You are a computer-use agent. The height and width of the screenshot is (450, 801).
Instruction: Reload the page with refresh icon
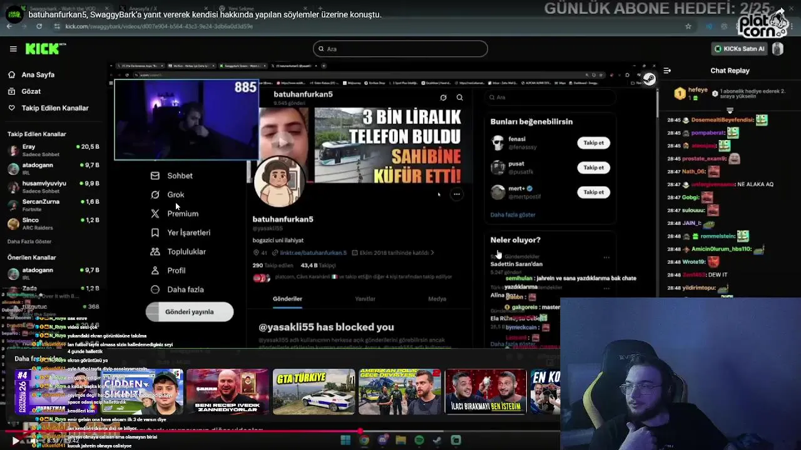coord(39,26)
